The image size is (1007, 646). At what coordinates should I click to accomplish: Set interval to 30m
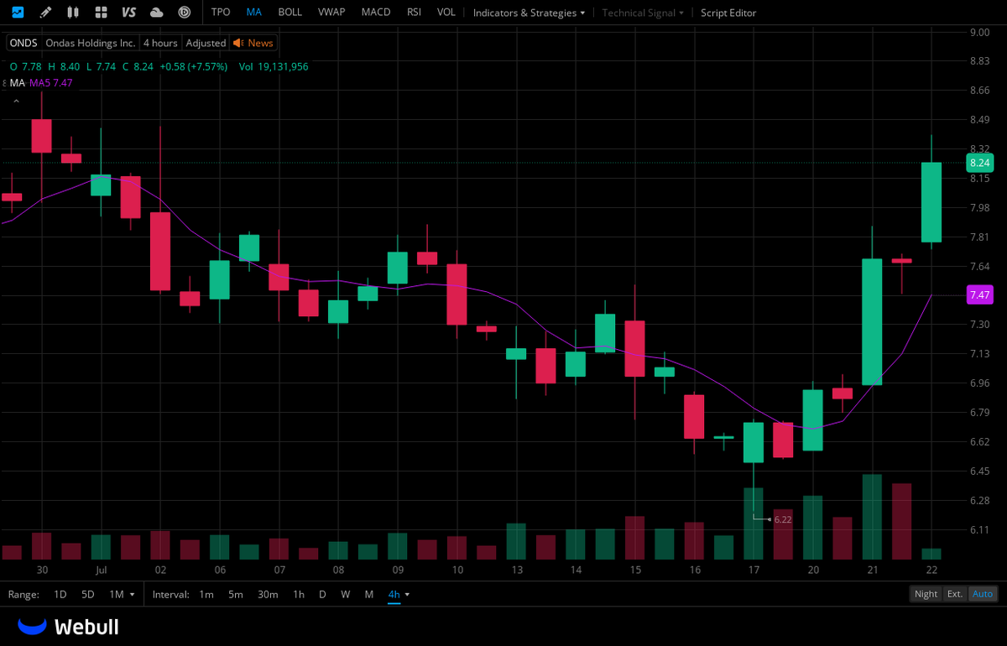point(268,594)
